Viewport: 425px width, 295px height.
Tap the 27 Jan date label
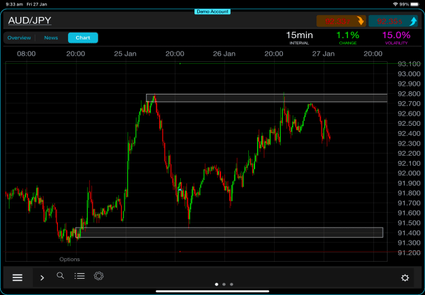pos(324,54)
